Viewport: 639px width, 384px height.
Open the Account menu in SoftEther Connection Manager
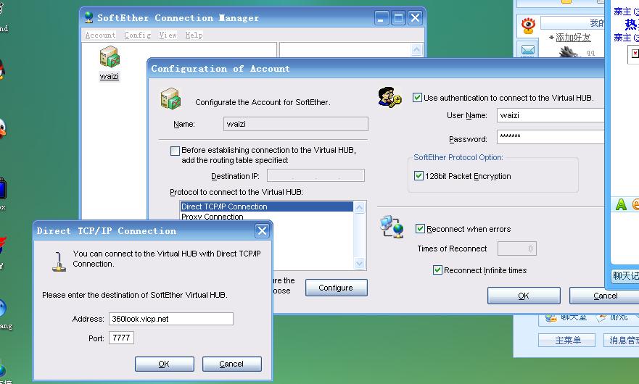click(x=100, y=35)
